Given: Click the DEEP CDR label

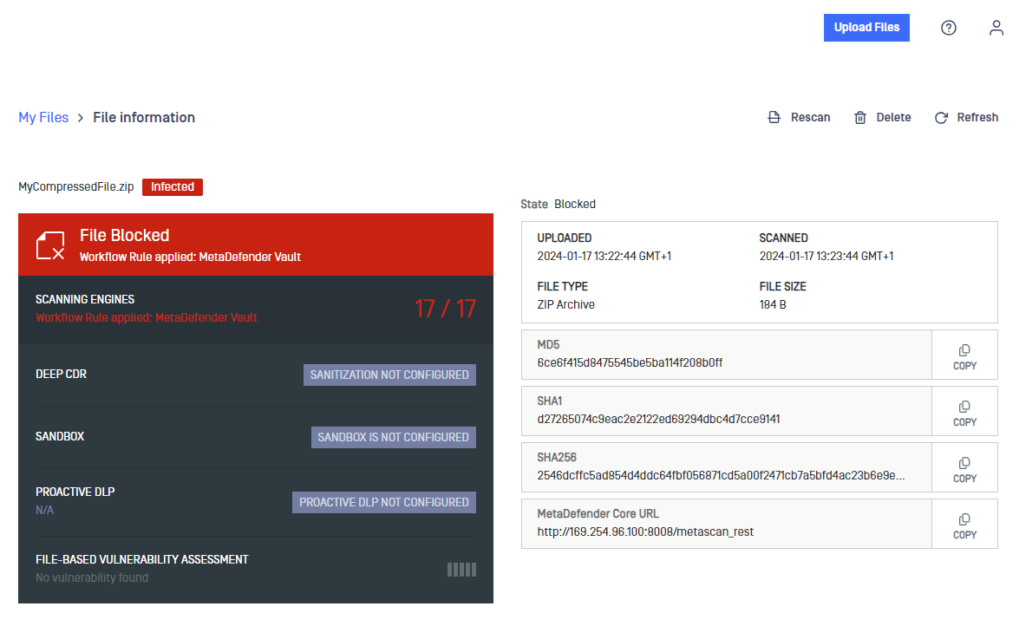Looking at the screenshot, I should pos(61,375).
